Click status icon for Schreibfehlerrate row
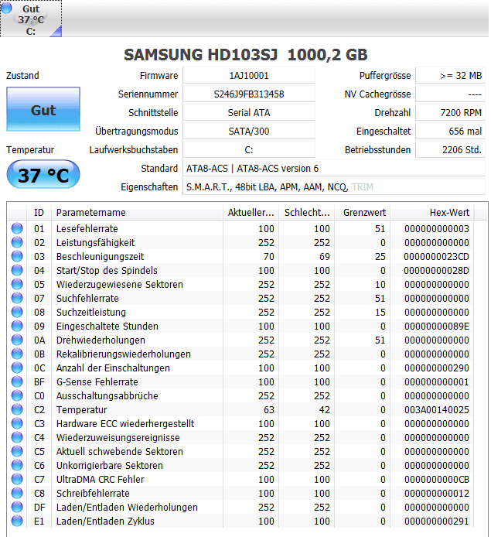This screenshot has width=491, height=537. click(x=17, y=493)
